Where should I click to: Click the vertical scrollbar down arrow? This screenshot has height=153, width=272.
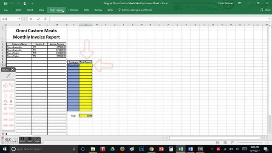(270, 134)
